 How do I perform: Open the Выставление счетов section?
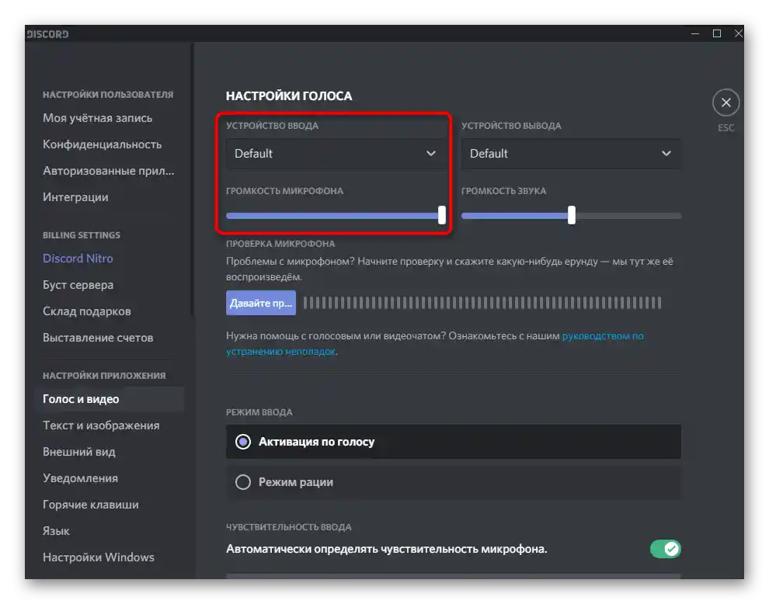pos(98,338)
